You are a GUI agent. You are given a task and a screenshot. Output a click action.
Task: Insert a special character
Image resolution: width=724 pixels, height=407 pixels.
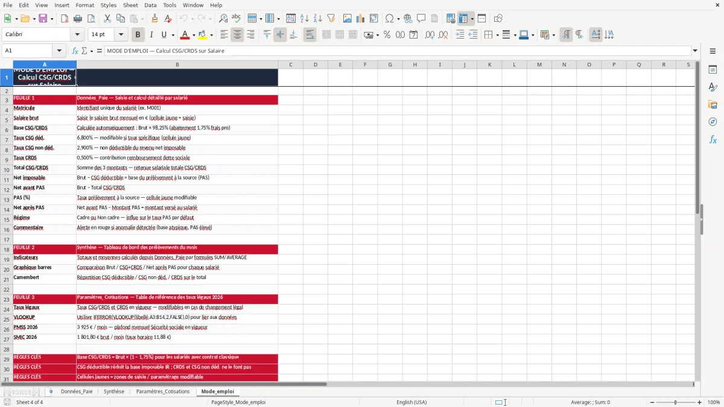[389, 19]
